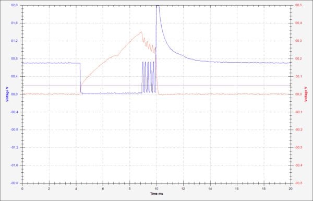This screenshot has height=201, width=313.
Task: Click the -02,0 bottom blue axis value
Action: click(15, 183)
